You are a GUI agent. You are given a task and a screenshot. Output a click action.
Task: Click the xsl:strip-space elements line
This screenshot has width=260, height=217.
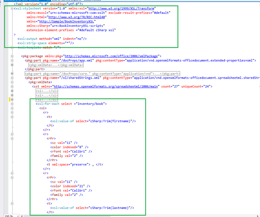pyautogui.click(x=46, y=43)
